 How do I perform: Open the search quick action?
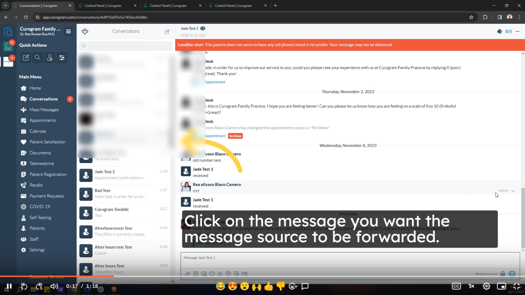(38, 58)
